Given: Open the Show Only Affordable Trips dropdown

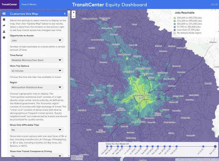Looking at the screenshot, I should 37,130.
